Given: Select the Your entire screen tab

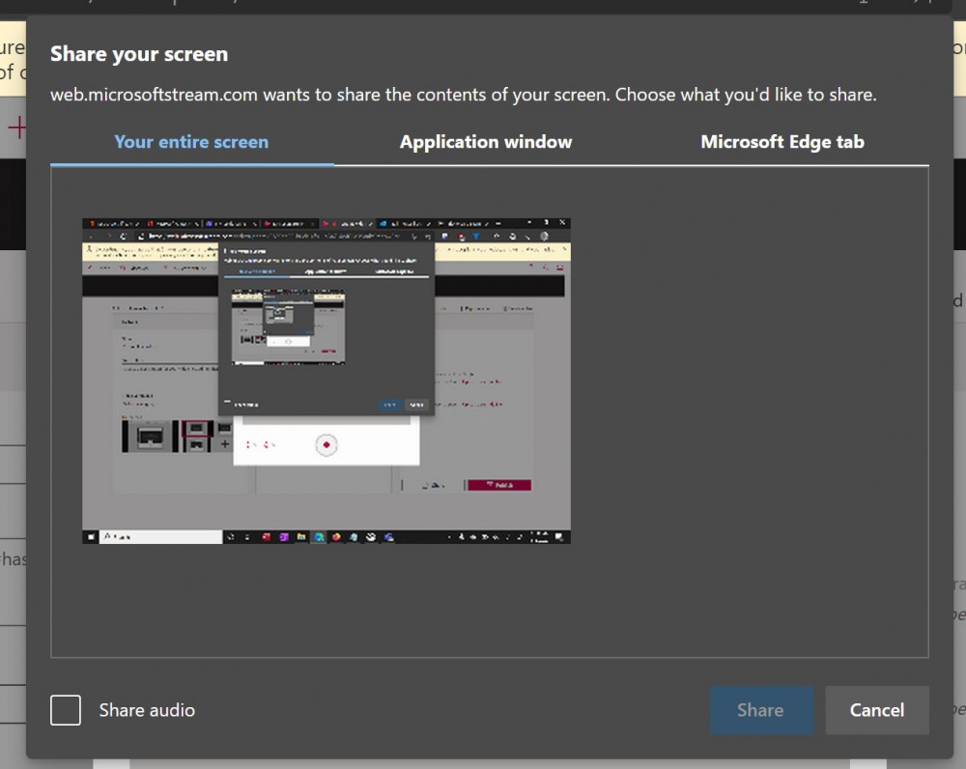Looking at the screenshot, I should coord(190,141).
